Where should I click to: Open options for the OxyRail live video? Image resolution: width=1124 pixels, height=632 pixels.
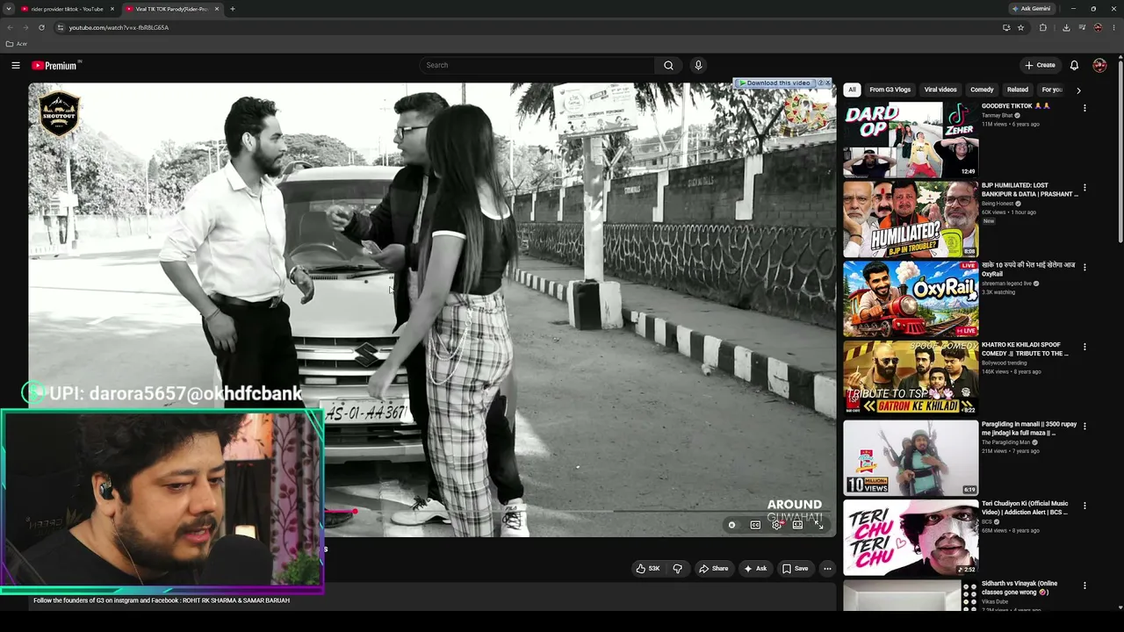tap(1084, 267)
